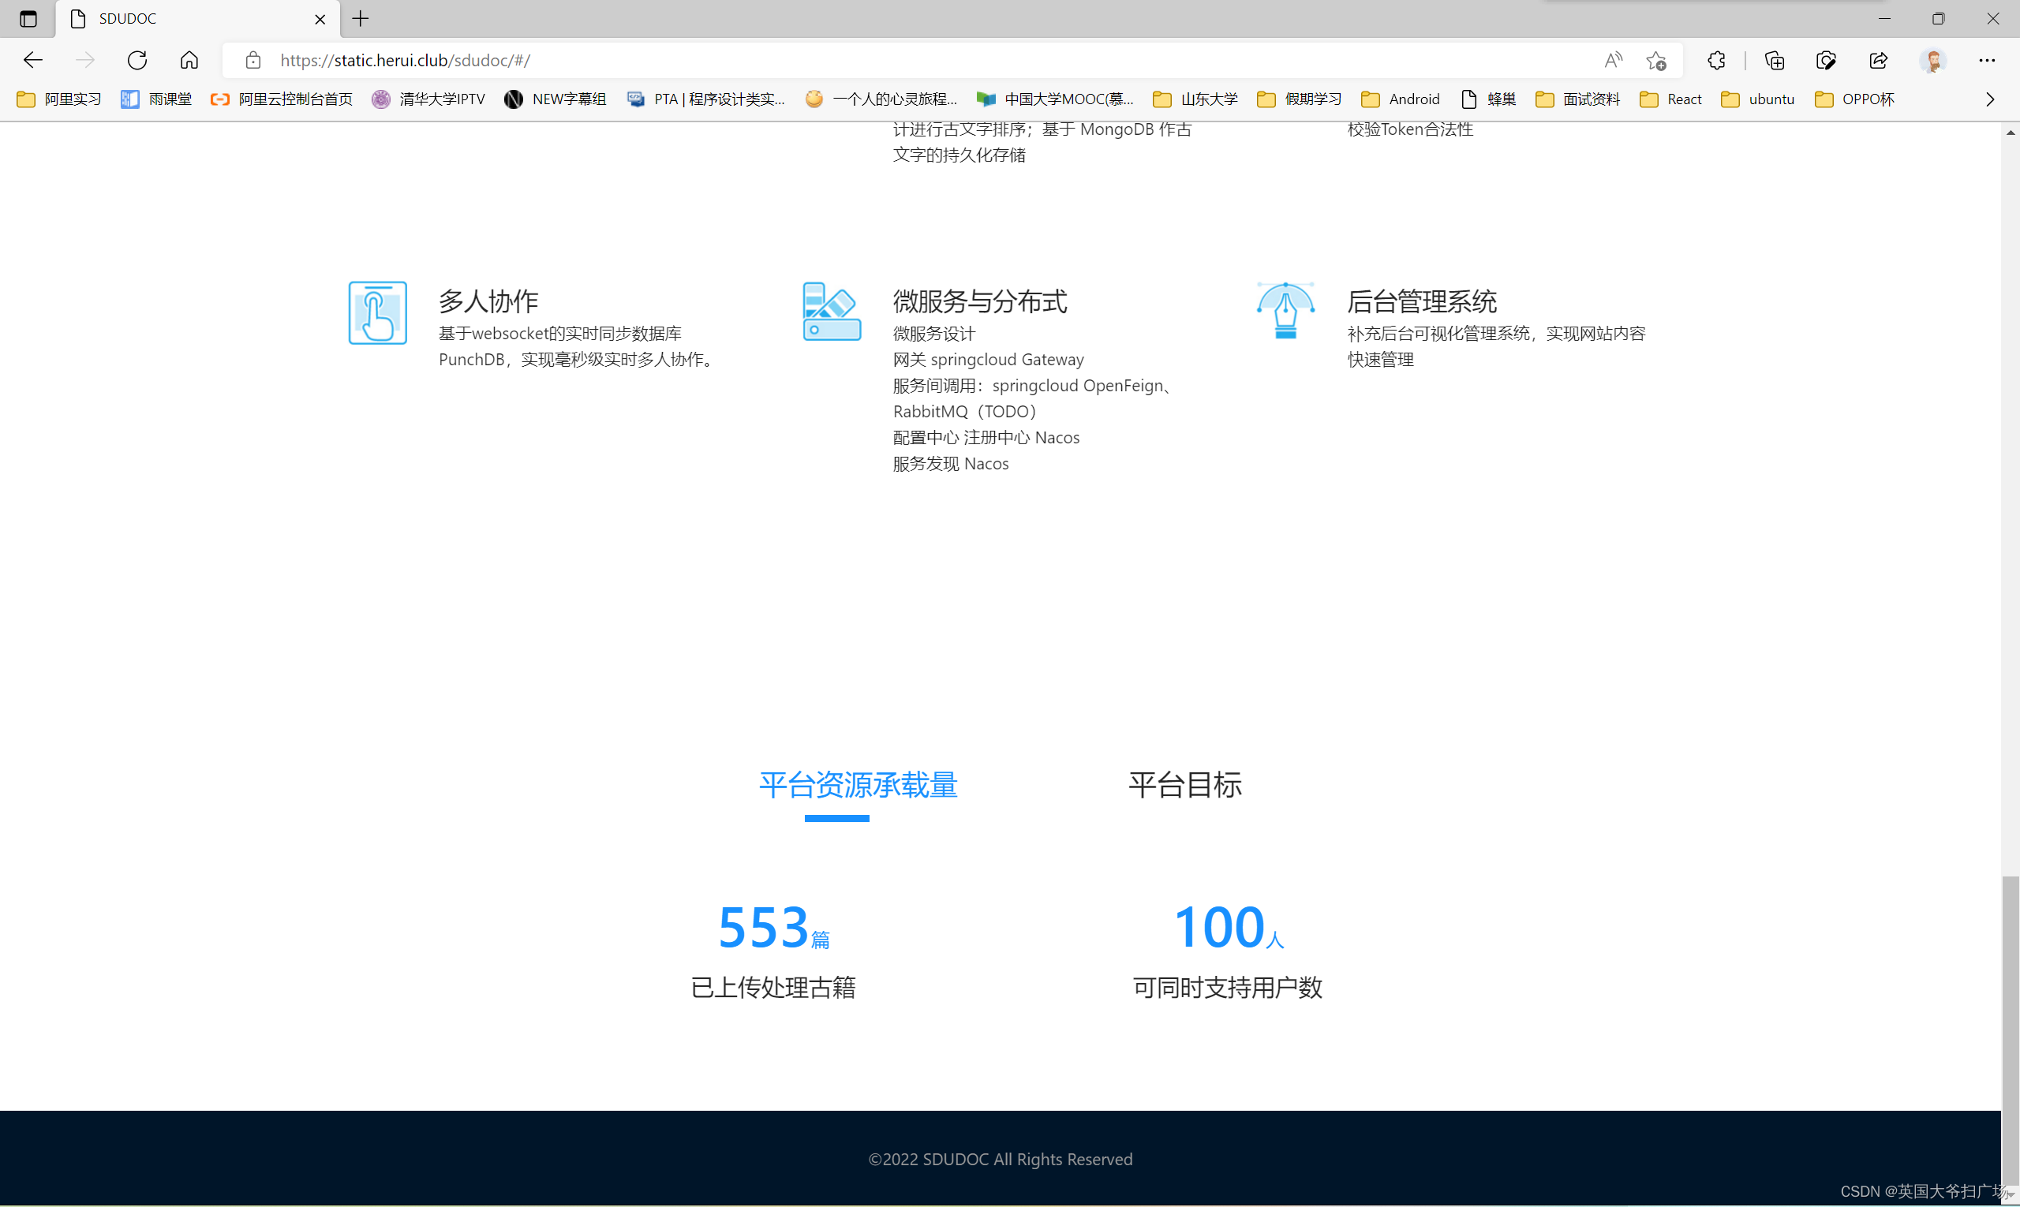The width and height of the screenshot is (2020, 1207).
Task: Open a new tab with plus button
Action: click(x=361, y=19)
